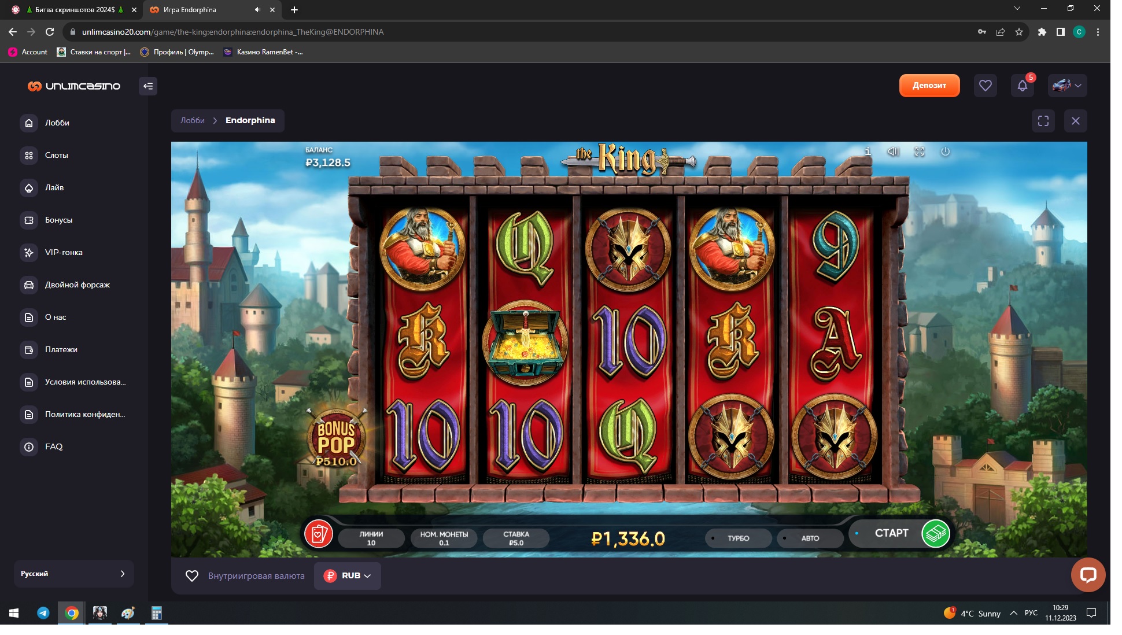The image size is (1122, 635).
Task: Open Слоты in sidebar menu
Action: point(57,155)
